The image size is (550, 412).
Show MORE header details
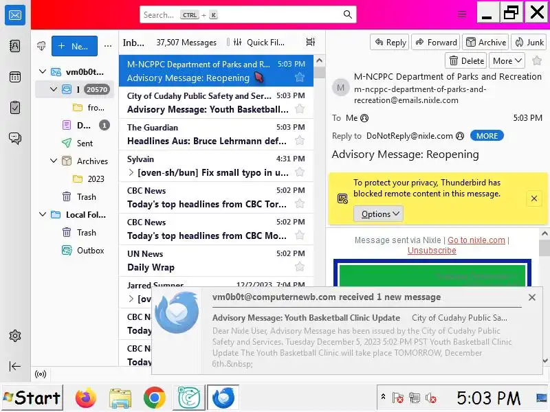(x=487, y=135)
